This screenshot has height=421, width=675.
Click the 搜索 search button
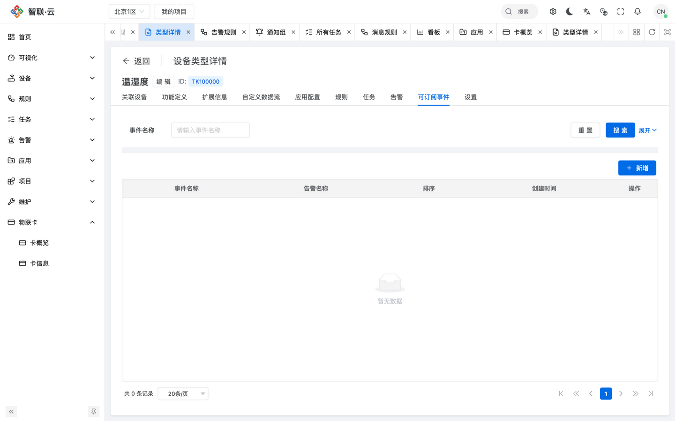(620, 130)
